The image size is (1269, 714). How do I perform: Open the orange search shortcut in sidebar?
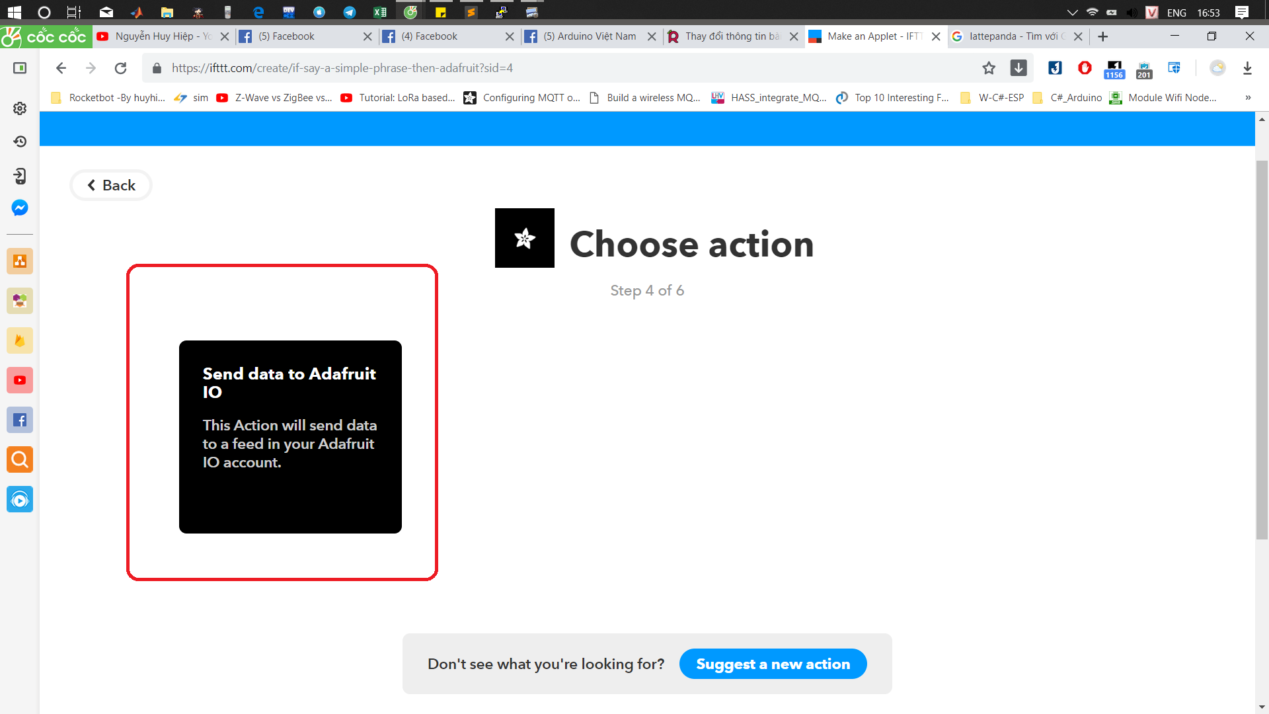coord(20,459)
